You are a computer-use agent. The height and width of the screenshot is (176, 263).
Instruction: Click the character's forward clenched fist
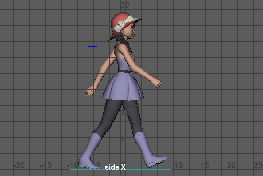click(x=158, y=83)
